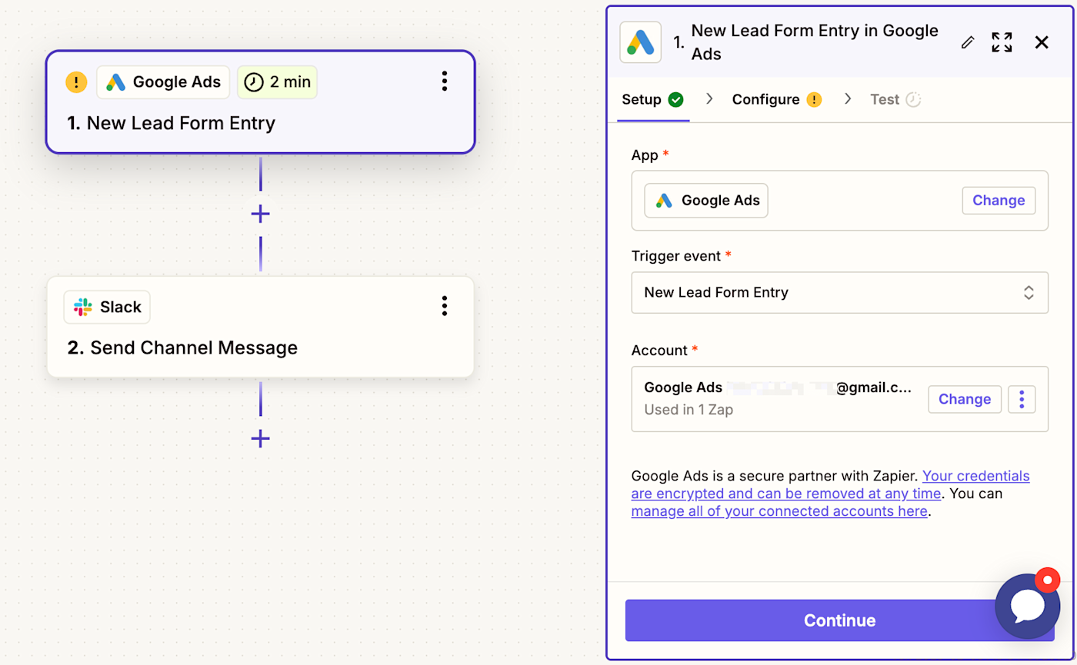The width and height of the screenshot is (1077, 665).
Task: Switch to the Test tab
Action: point(895,99)
